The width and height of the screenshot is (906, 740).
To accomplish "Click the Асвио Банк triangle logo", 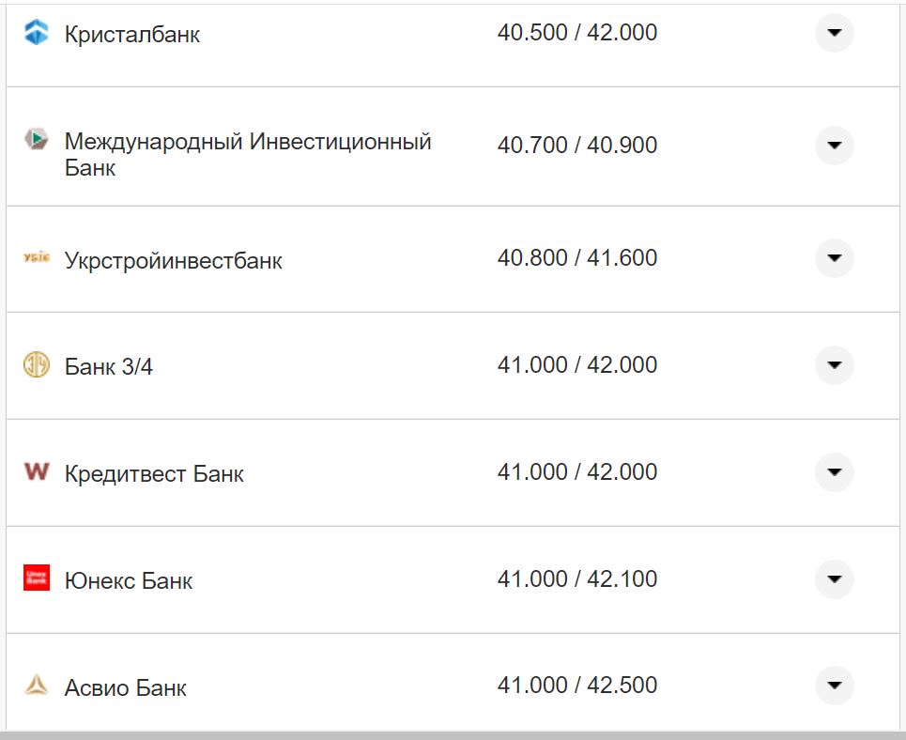I will pos(37,686).
